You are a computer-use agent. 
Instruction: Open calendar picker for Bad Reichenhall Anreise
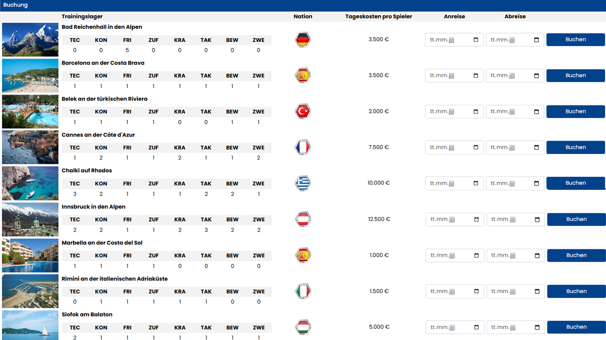[476, 40]
